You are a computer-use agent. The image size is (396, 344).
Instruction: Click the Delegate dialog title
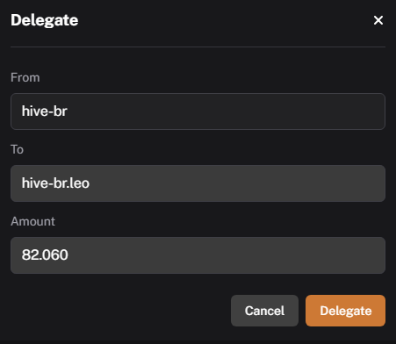pyautogui.click(x=45, y=20)
